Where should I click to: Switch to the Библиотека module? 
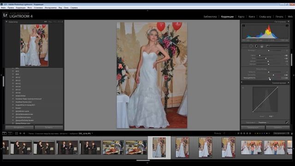[x=210, y=17]
